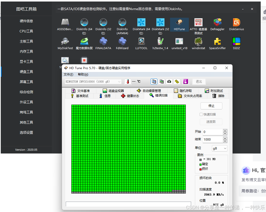
Task: Switch to 擦除 tab
Action: point(218,96)
